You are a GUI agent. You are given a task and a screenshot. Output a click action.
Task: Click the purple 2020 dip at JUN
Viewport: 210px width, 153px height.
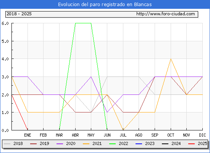click(107, 112)
